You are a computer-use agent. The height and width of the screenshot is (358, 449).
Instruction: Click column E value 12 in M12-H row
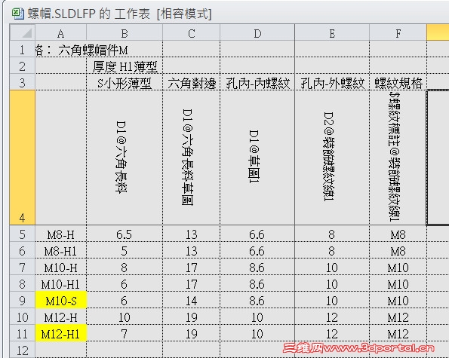[x=332, y=317]
